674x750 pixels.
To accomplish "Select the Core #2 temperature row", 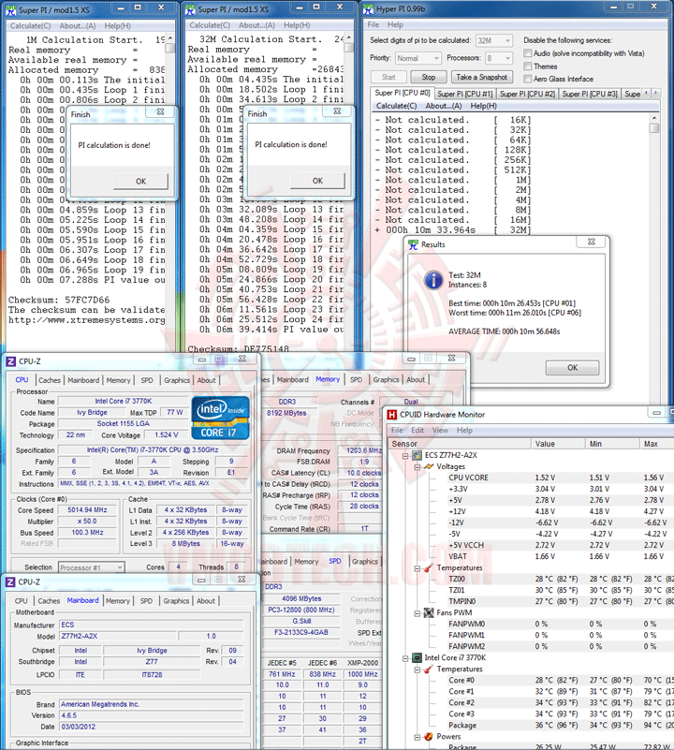I will tap(555, 702).
